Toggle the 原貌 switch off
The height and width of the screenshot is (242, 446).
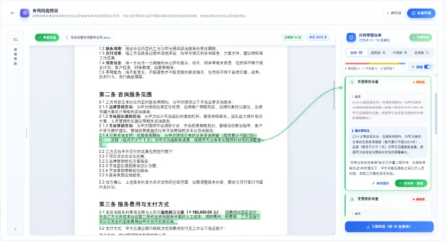tap(427, 67)
